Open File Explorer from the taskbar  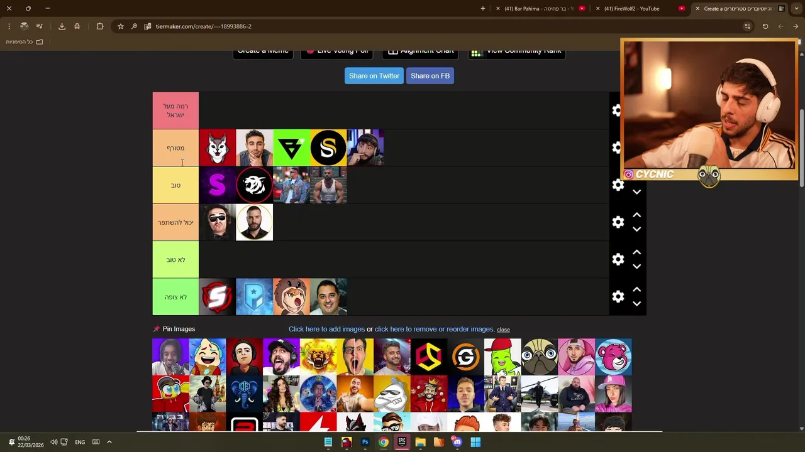click(420, 442)
